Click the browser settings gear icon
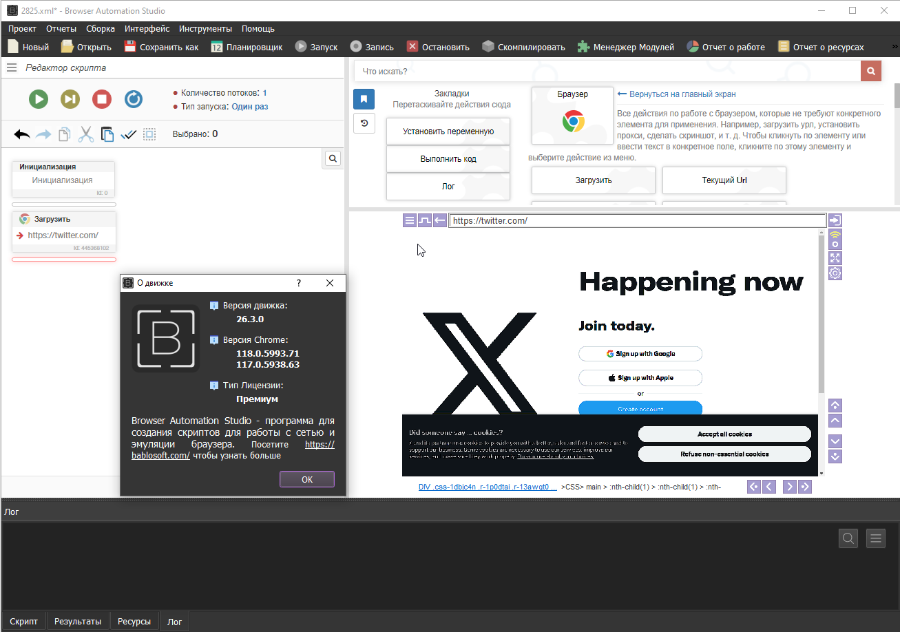 coord(835,273)
